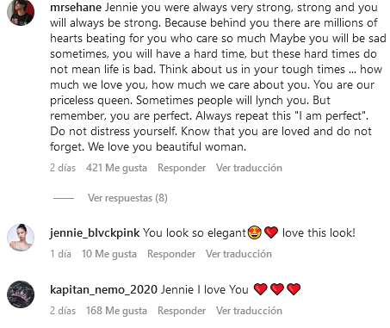
Task: Open kapitan_nemo_2020's avatar
Action: coord(21,294)
